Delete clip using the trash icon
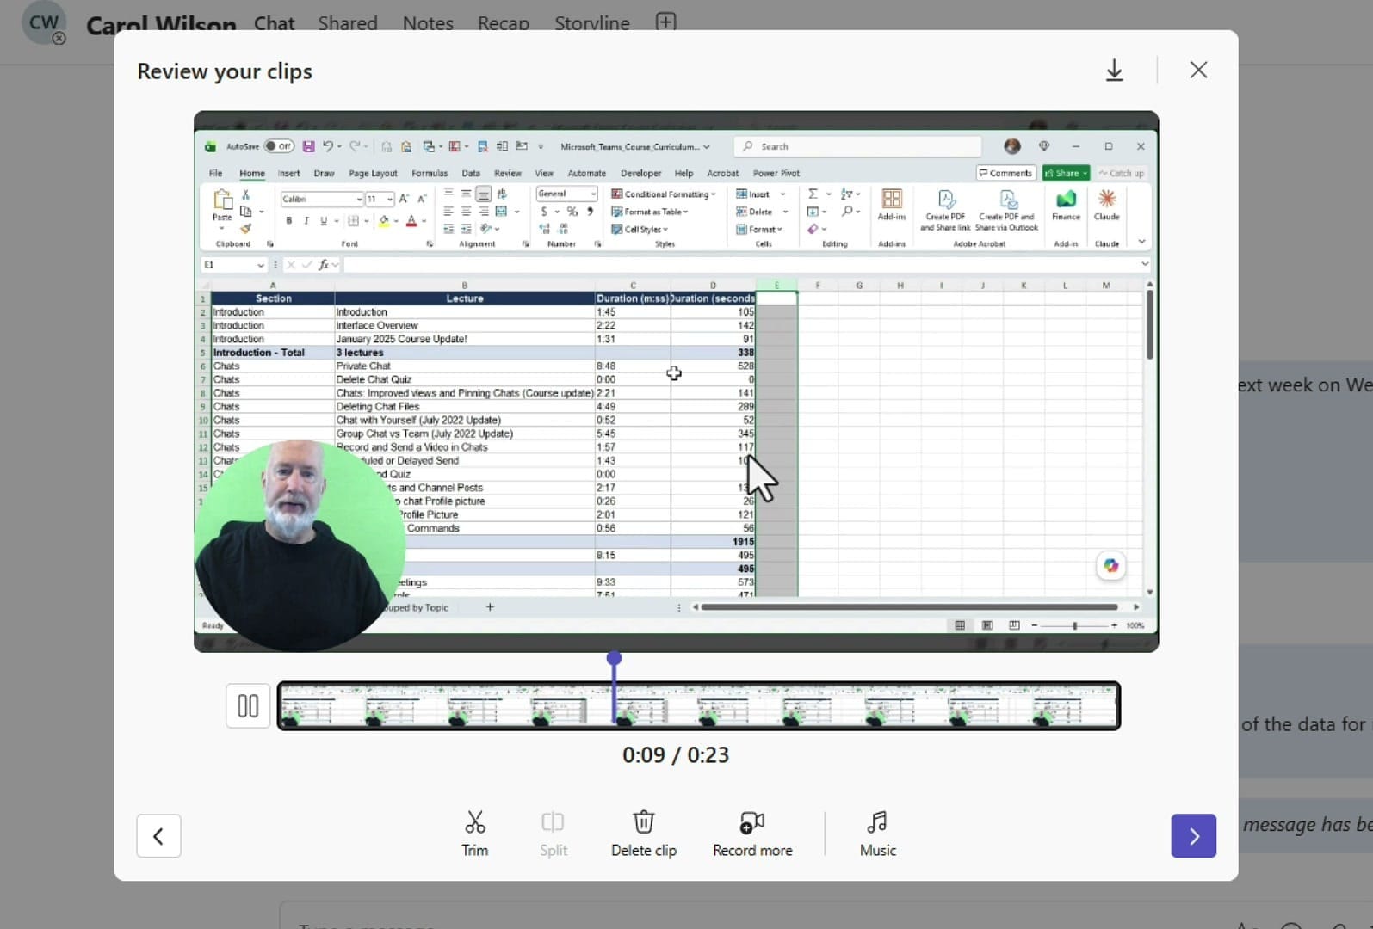The height and width of the screenshot is (929, 1373). click(x=644, y=834)
